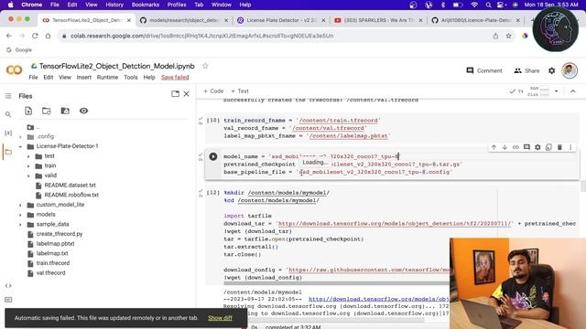
Task: Click Show diff in notification
Action: pos(220,318)
